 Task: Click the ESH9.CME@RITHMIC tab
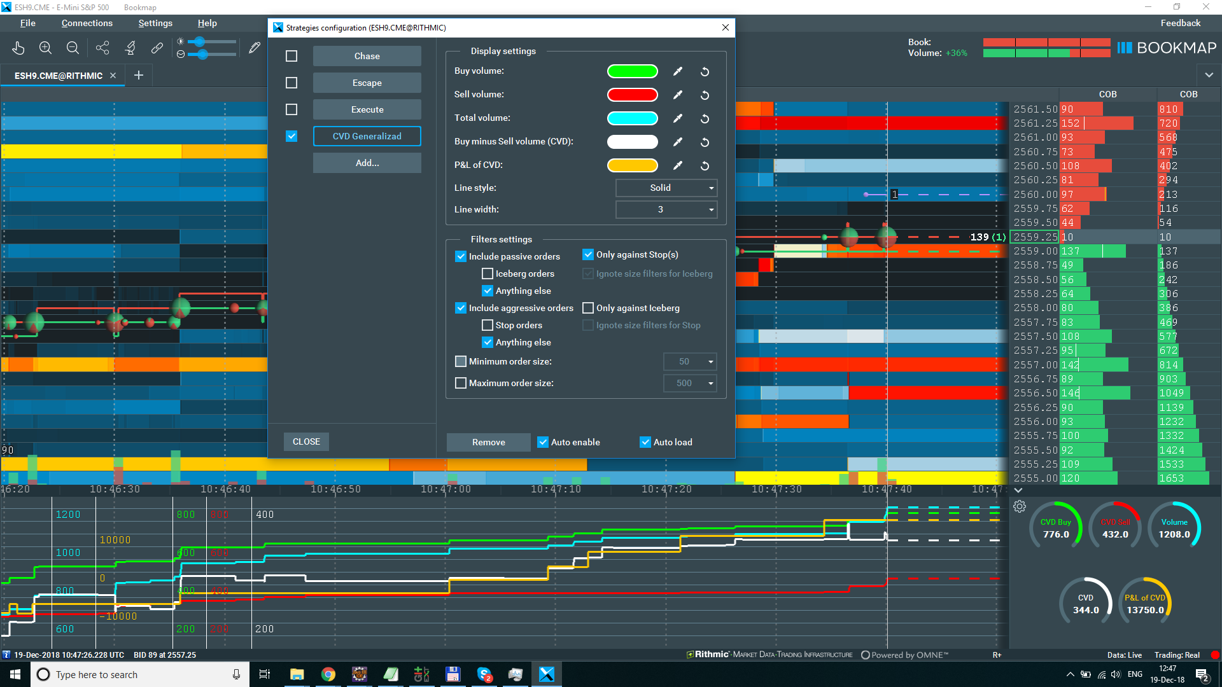point(57,76)
